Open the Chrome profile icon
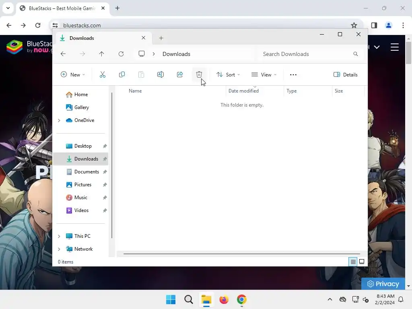Viewport: 412px width, 309px height. click(x=388, y=25)
